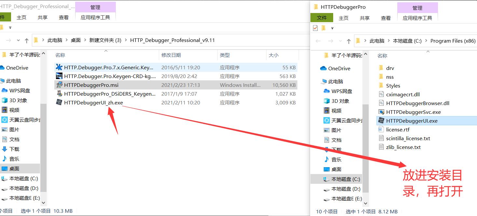Click back arrow in right window

(318, 41)
